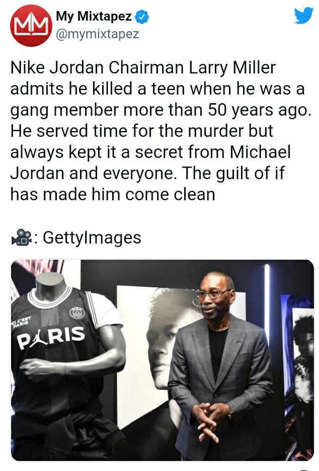The width and height of the screenshot is (319, 471).
Task: Click the round PSG crest on the jersey
Action: point(77,312)
